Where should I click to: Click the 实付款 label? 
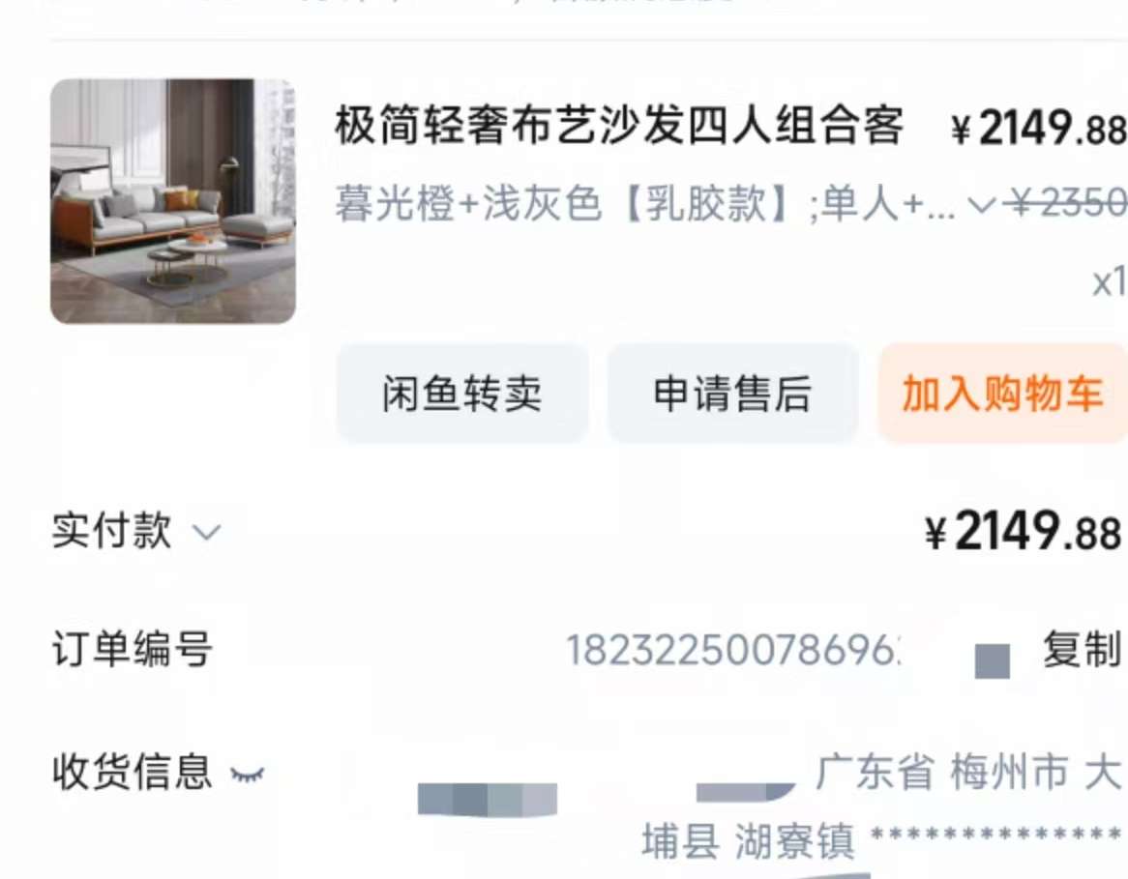pos(112,531)
